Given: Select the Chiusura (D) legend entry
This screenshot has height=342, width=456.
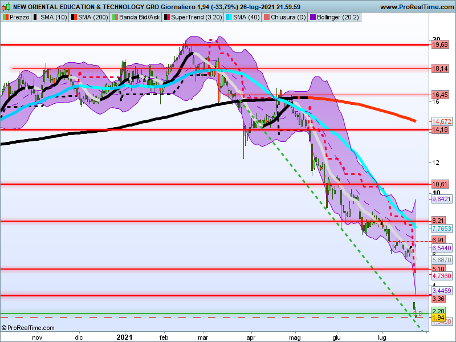Looking at the screenshot, I should 284,17.
